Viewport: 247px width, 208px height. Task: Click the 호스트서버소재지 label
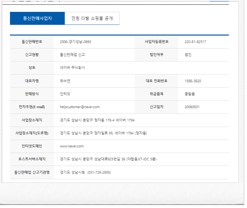tap(32, 159)
